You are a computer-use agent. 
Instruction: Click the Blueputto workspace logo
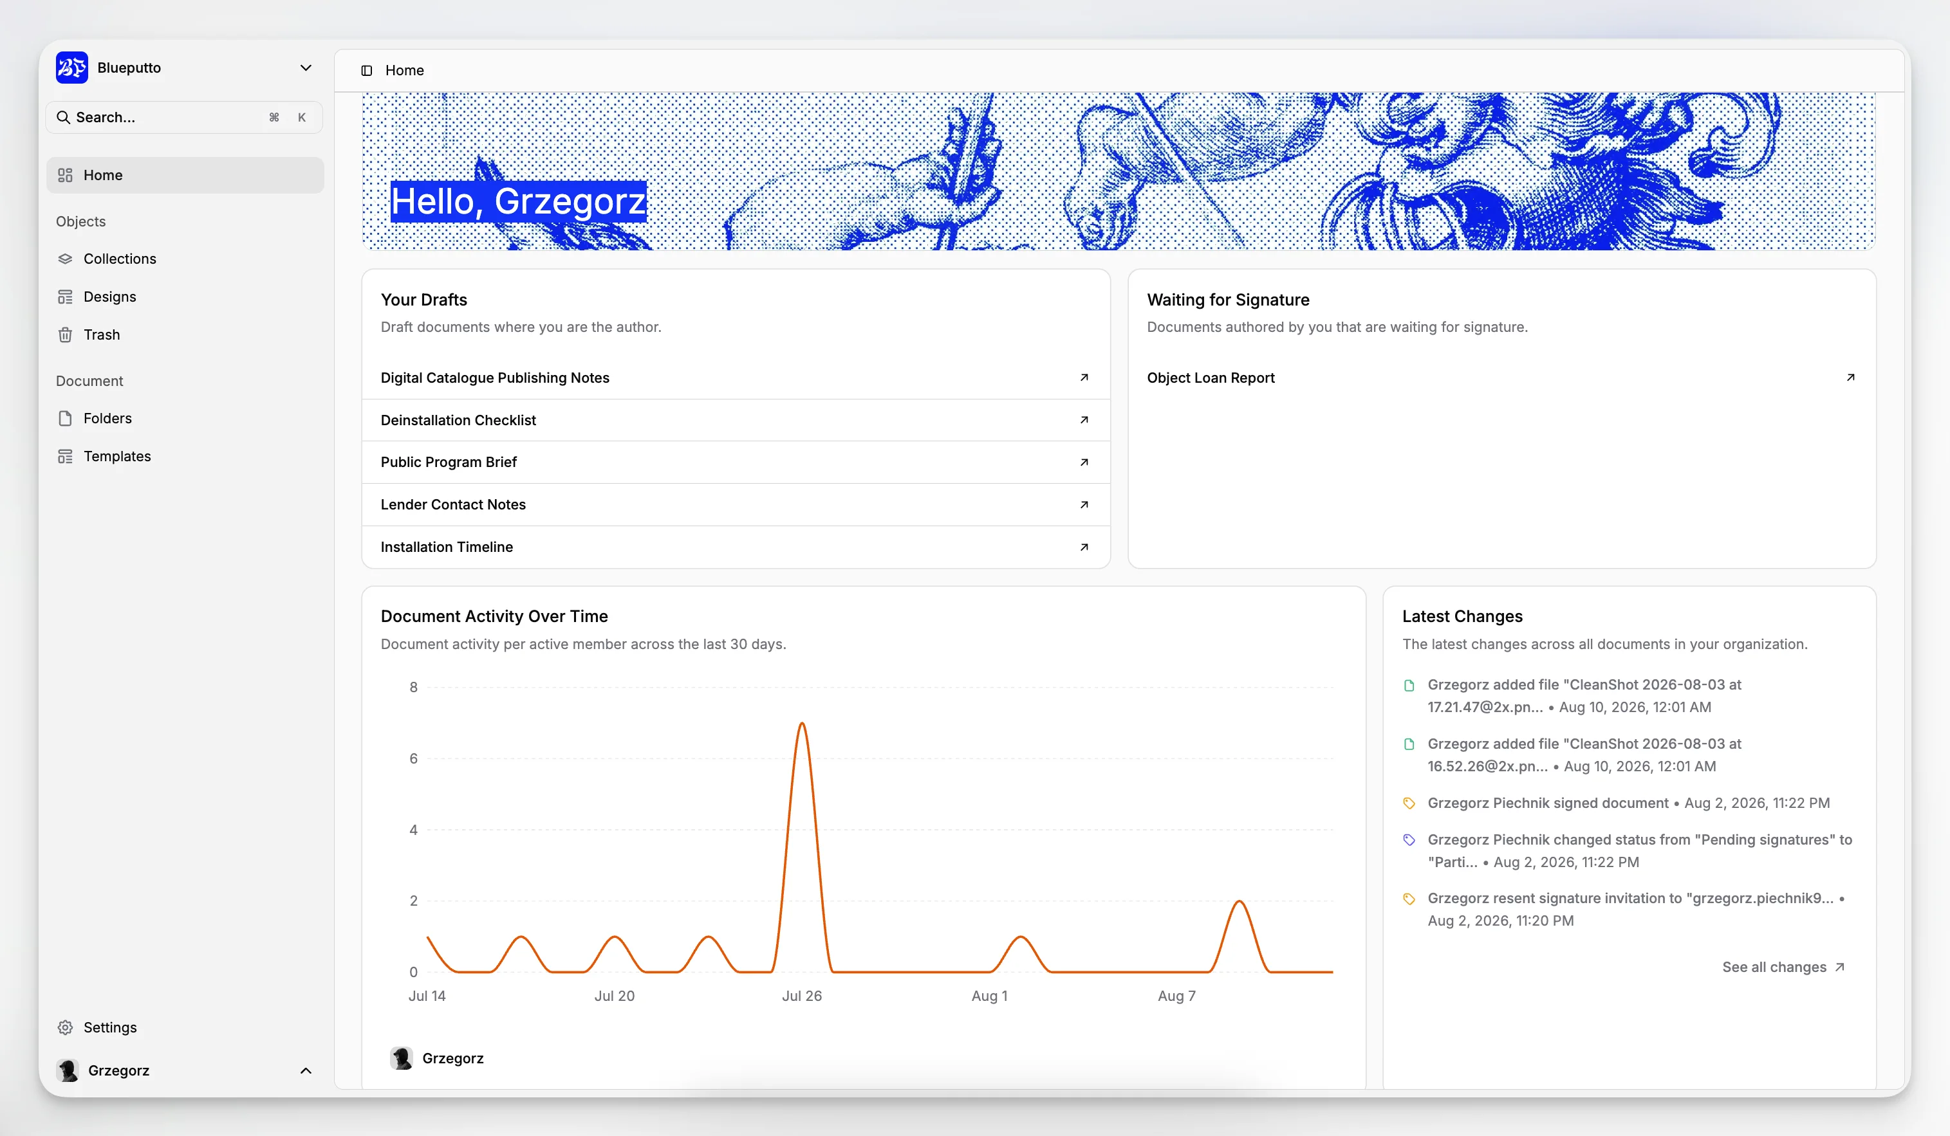pos(72,68)
